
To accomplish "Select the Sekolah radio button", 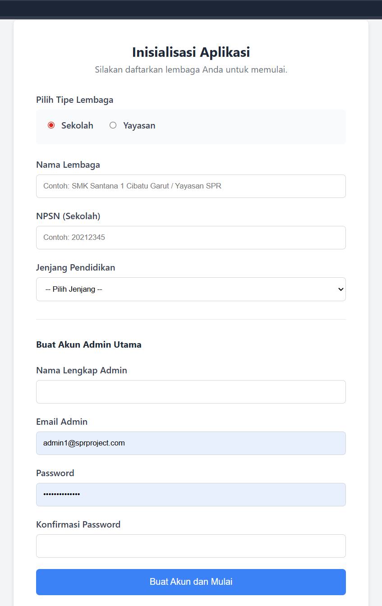I will click(51, 125).
